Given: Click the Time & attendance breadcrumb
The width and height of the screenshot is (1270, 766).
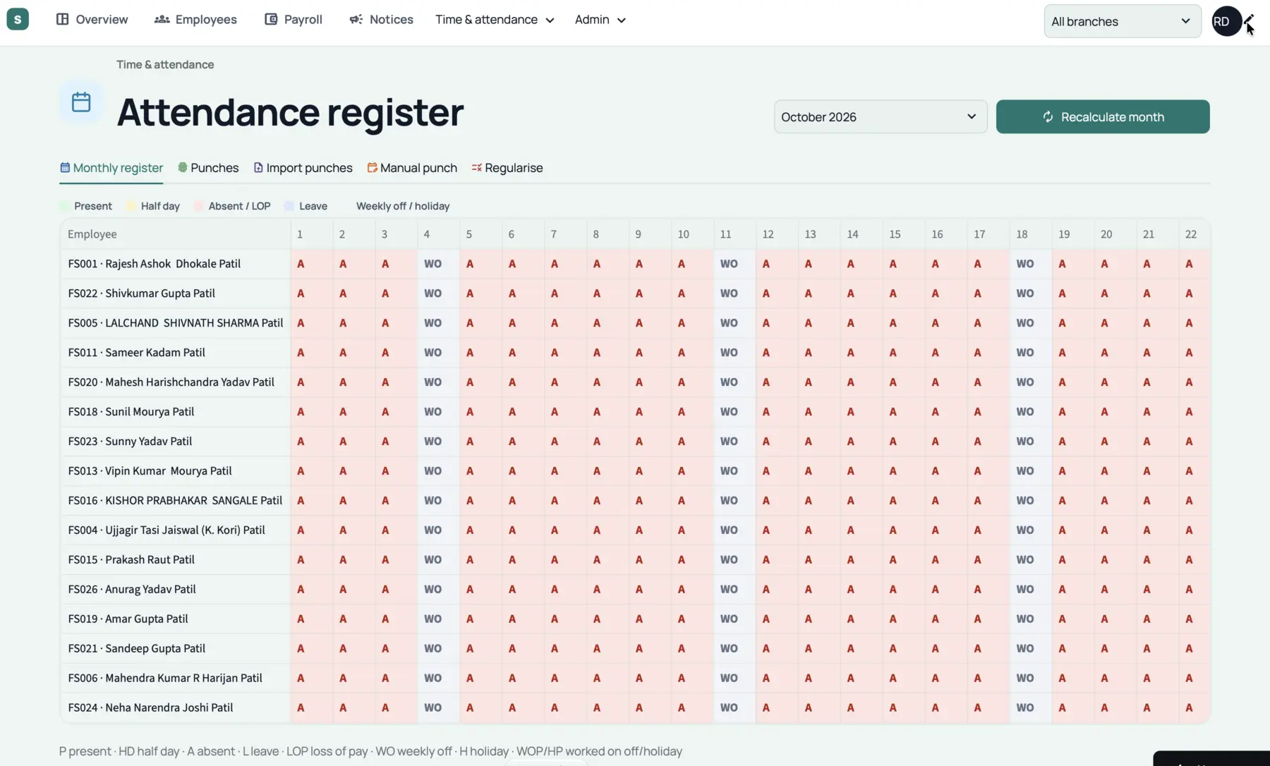Looking at the screenshot, I should (x=165, y=64).
